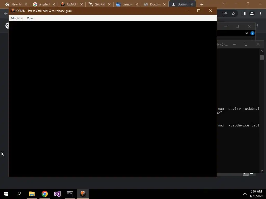Maximize the command prompt window
This screenshot has height=199, width=266.
246,44
